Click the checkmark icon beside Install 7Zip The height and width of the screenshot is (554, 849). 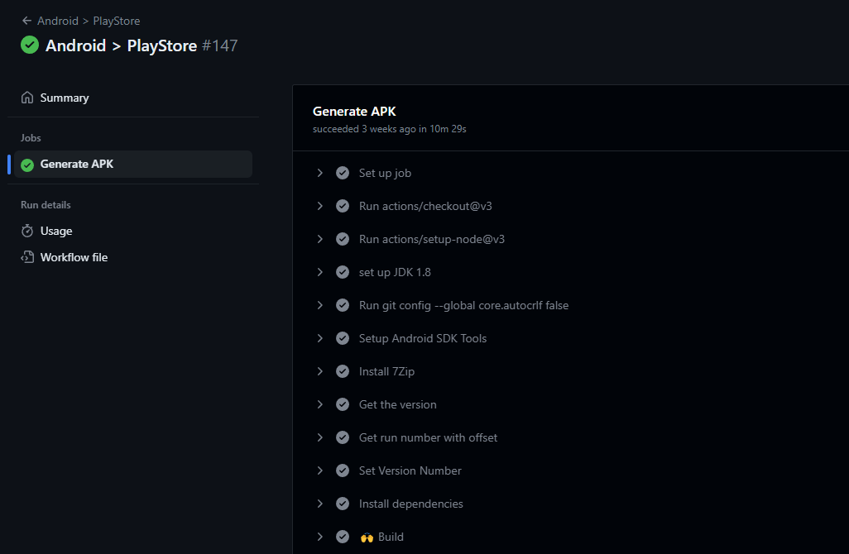343,371
